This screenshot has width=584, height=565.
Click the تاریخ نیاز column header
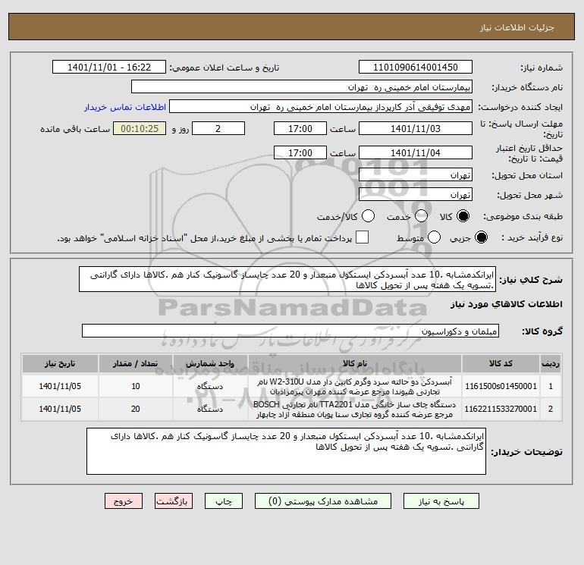[x=60, y=363]
